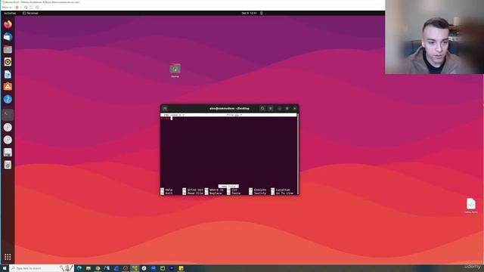Expand the arrow next to the pause button
This screenshot has height=272, width=484.
point(20,8)
